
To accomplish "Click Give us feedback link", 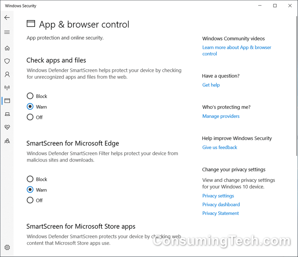I will pyautogui.click(x=219, y=147).
